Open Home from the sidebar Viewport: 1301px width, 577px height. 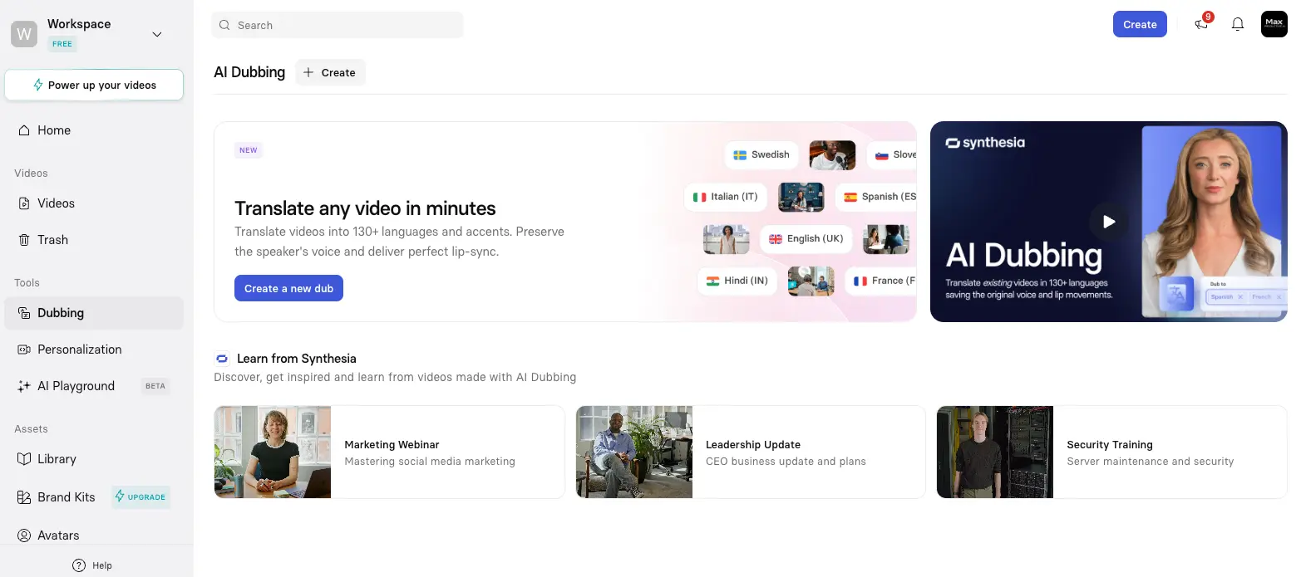point(94,130)
